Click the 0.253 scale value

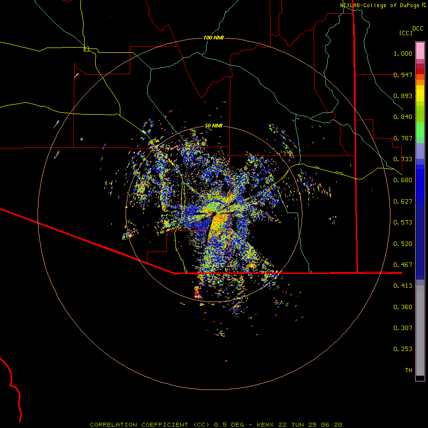(x=403, y=349)
